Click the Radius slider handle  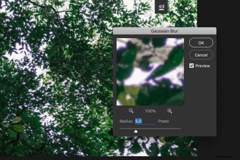click(x=136, y=131)
